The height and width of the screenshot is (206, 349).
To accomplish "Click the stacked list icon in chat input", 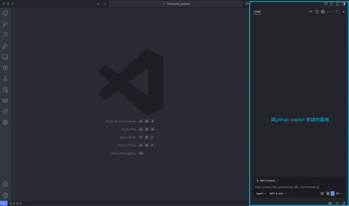I will (x=328, y=193).
